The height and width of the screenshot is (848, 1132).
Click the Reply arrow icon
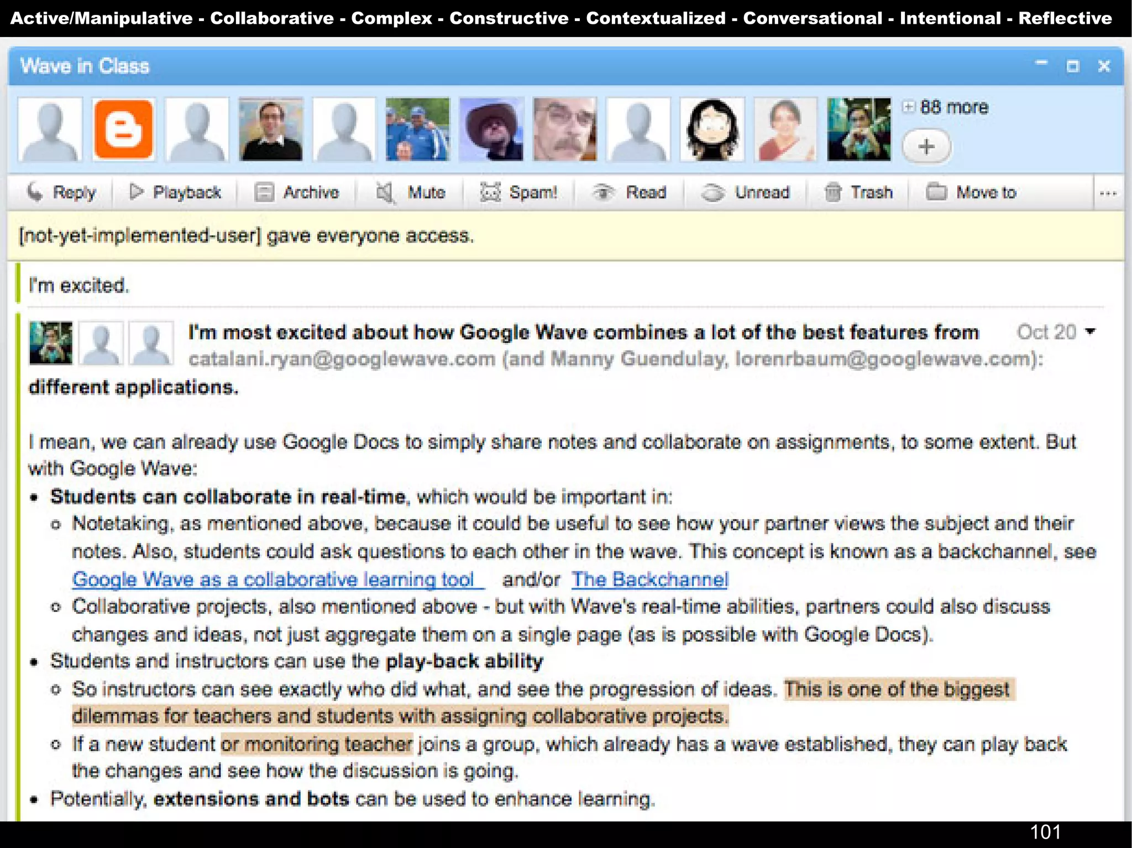[35, 192]
